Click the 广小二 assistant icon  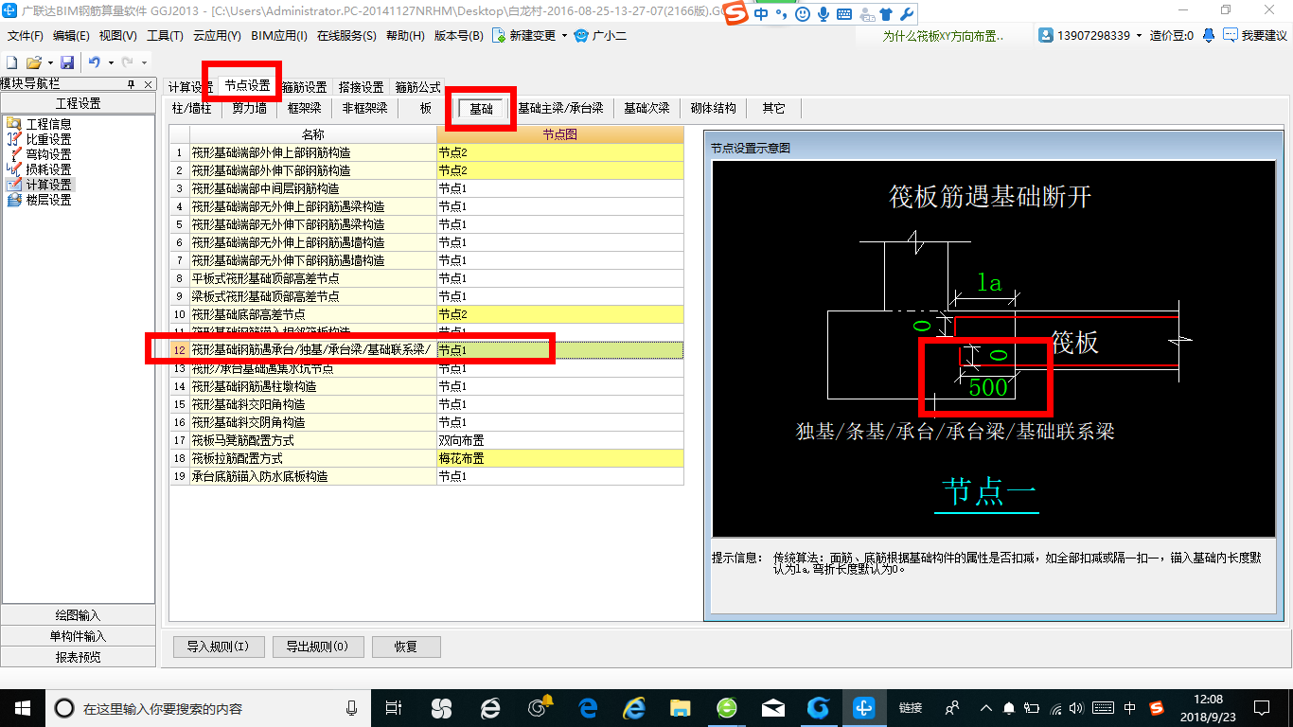pos(581,35)
